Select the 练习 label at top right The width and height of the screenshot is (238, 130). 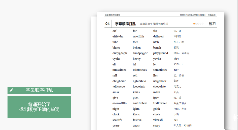(212, 24)
